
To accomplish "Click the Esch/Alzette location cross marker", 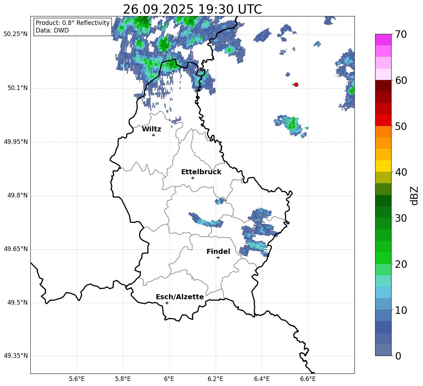I will tap(167, 303).
